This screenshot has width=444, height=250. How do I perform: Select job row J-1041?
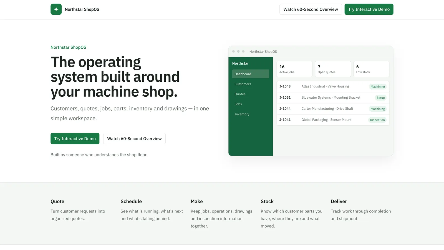[333, 120]
